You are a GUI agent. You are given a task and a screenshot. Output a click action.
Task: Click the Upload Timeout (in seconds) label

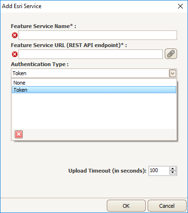point(107,171)
